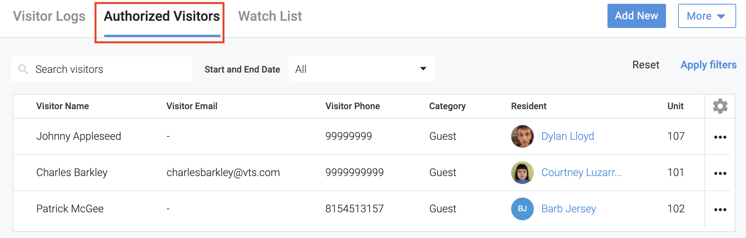
Task: Open actions menu for Johnny Appleseed row
Action: [x=720, y=137]
